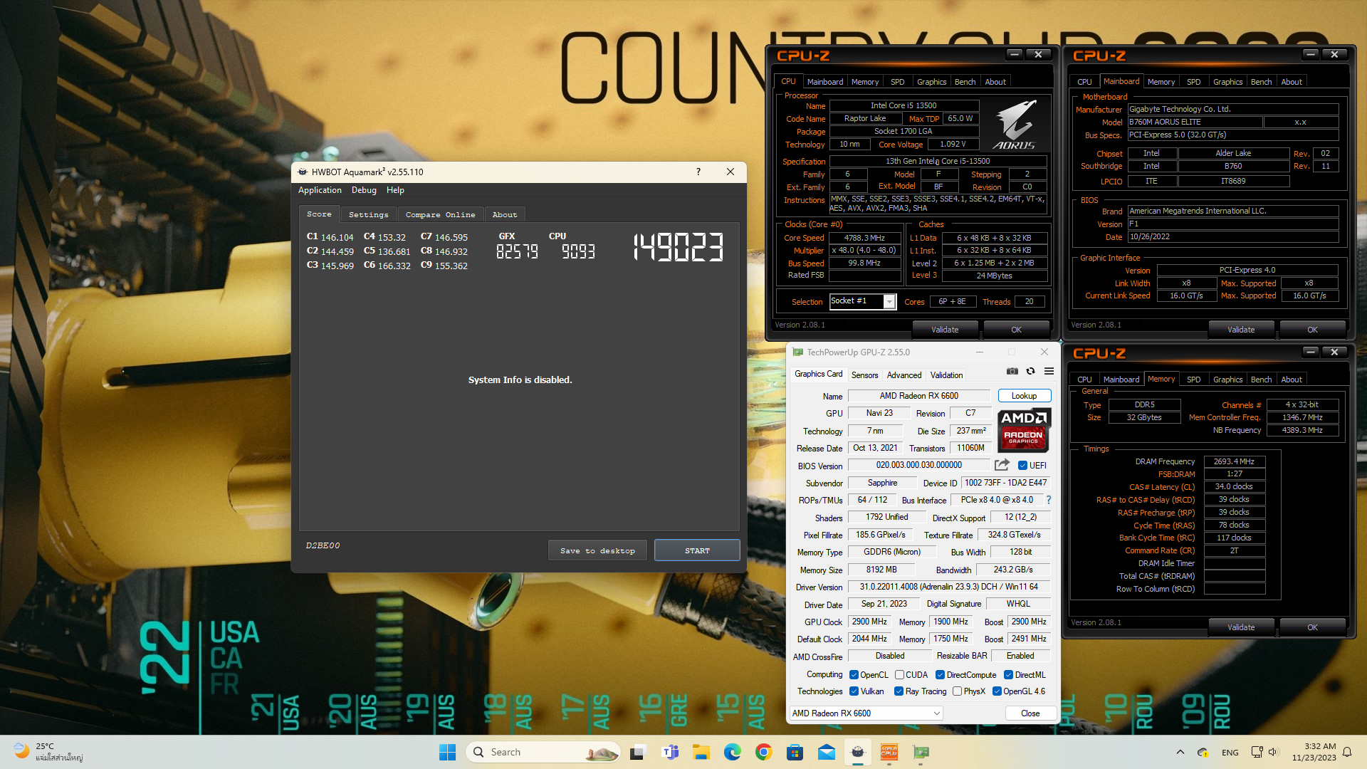1367x769 pixels.
Task: Launch Microsoft Teams from taskbar
Action: pyautogui.click(x=670, y=752)
